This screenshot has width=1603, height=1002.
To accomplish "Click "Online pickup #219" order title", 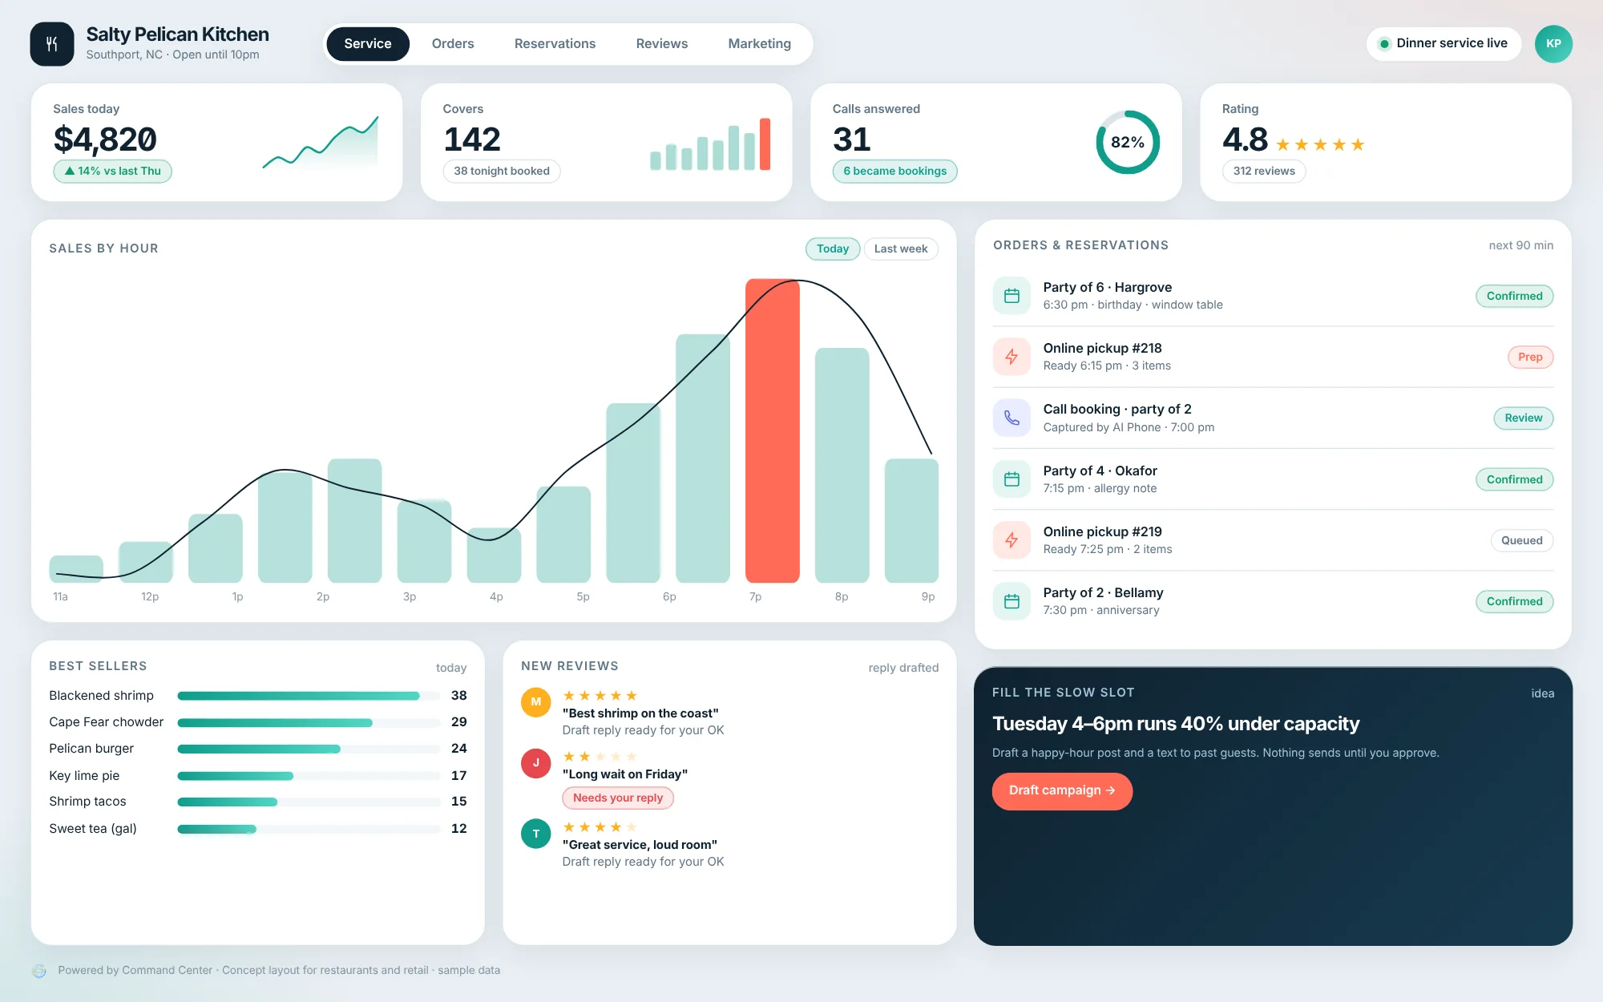I will (1102, 532).
